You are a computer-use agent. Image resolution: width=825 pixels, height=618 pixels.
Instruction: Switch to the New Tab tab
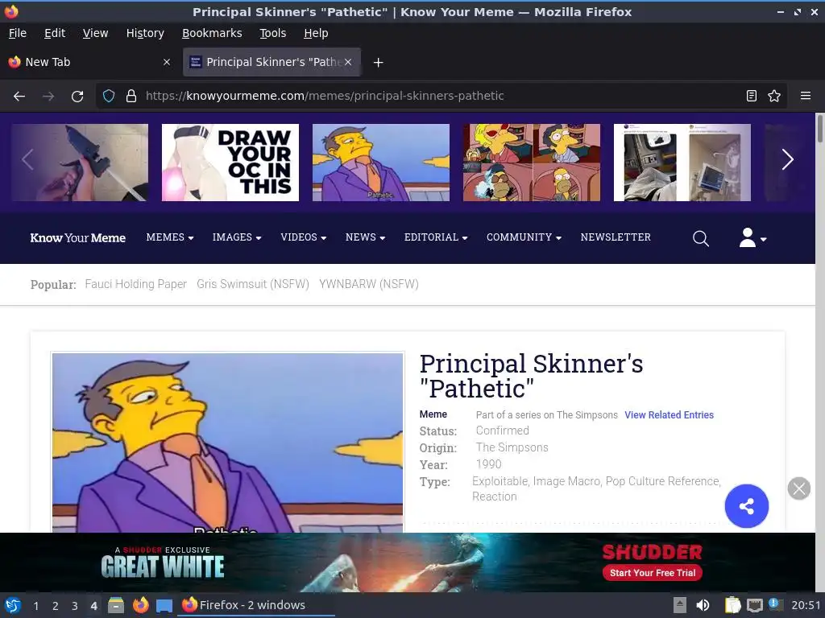(x=89, y=62)
